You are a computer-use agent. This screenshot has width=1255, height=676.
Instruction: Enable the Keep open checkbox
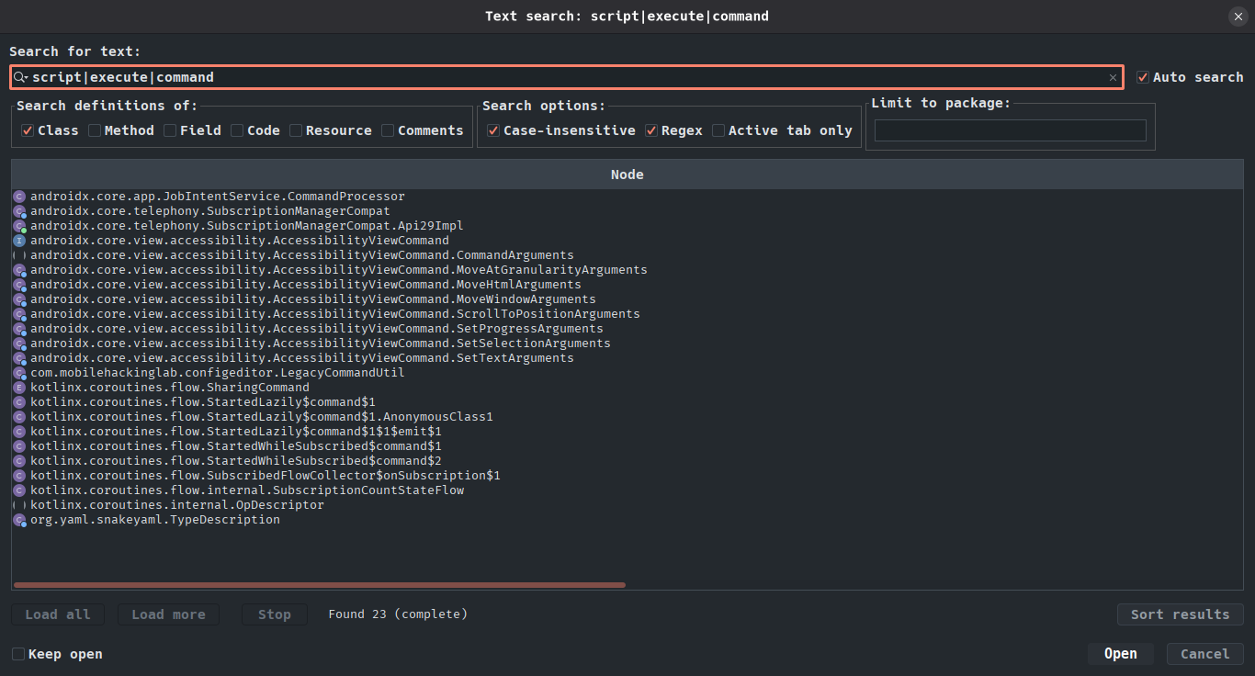click(x=18, y=654)
